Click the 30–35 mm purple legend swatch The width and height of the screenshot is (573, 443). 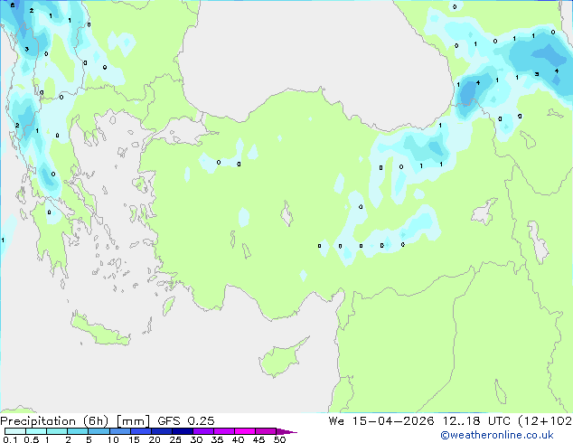[202, 431]
